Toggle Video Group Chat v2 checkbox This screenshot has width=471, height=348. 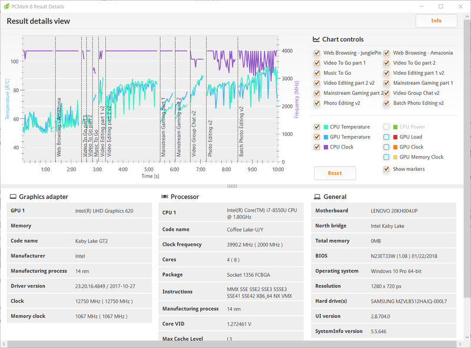point(386,93)
